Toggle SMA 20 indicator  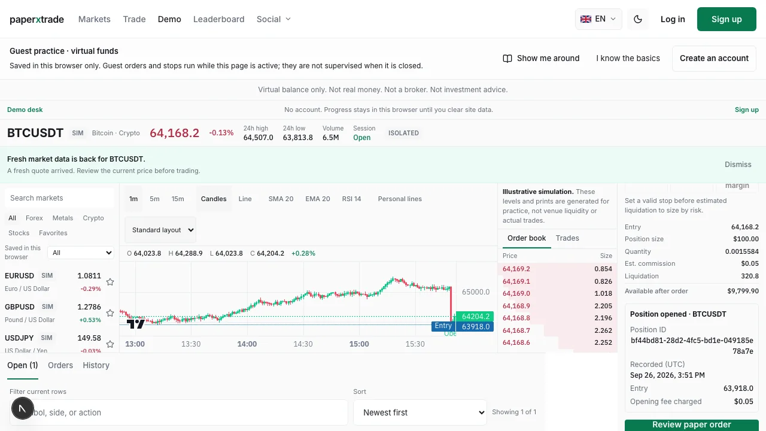point(281,199)
